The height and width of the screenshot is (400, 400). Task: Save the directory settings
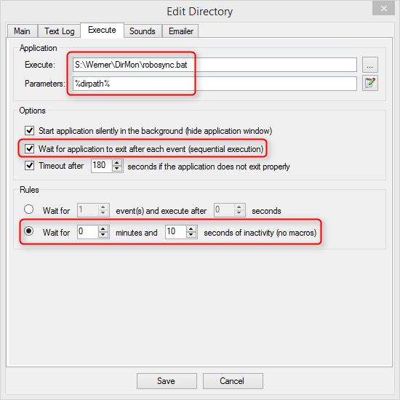pyautogui.click(x=167, y=381)
